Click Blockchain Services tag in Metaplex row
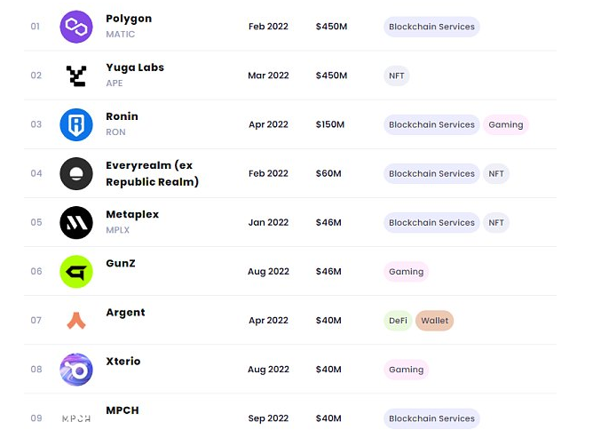Image resolution: width=601 pixels, height=438 pixels. [x=431, y=223]
